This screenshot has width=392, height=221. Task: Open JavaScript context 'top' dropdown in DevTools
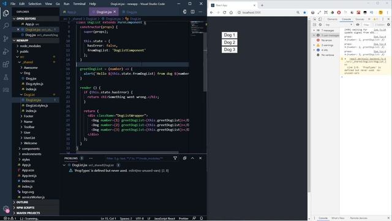click(339, 25)
